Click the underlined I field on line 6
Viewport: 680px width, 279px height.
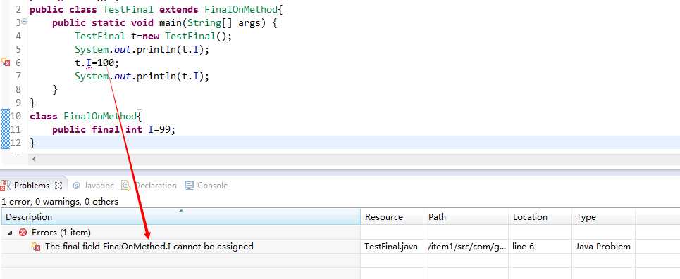pos(89,63)
